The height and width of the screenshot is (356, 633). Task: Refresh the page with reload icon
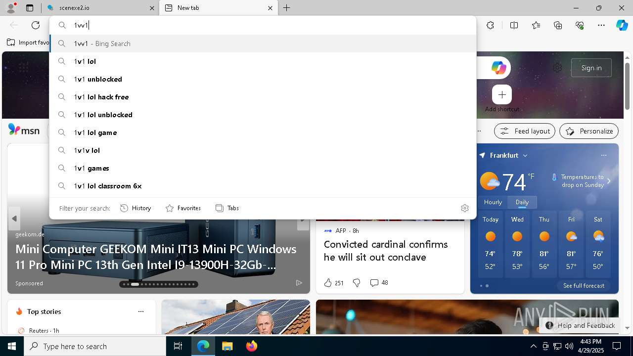coord(36,25)
